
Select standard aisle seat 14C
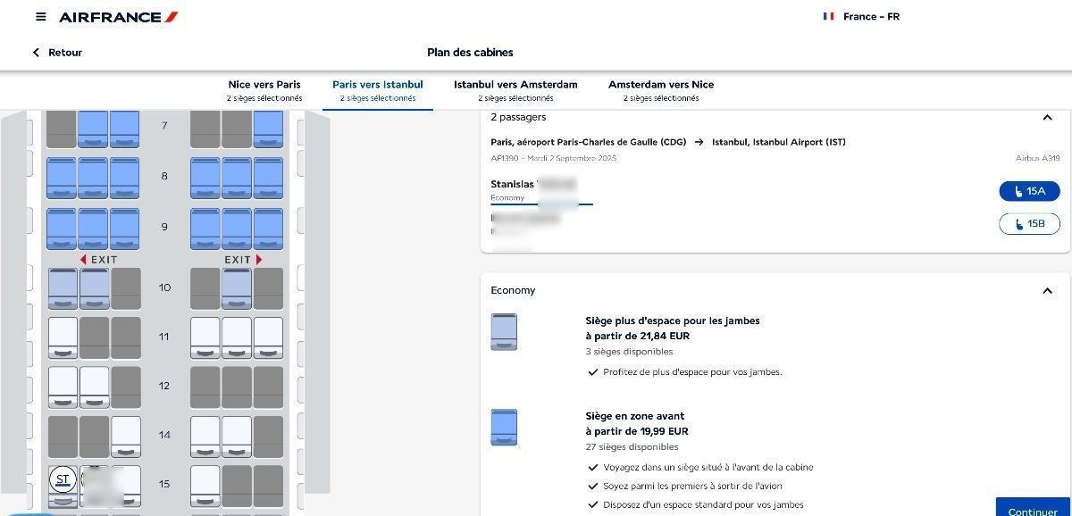click(125, 436)
